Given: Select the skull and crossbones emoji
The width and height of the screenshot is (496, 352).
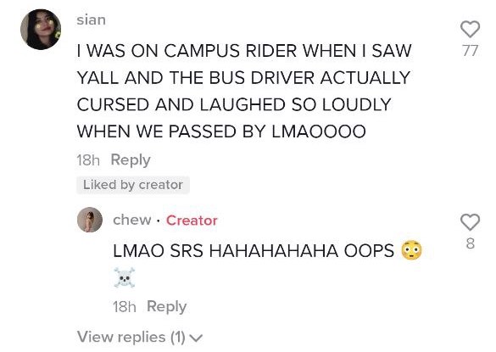Looking at the screenshot, I should coord(125,277).
